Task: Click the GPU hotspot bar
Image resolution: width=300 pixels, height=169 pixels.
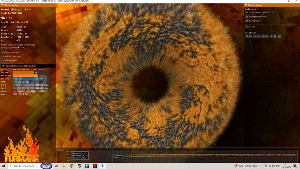Action: 31,76
